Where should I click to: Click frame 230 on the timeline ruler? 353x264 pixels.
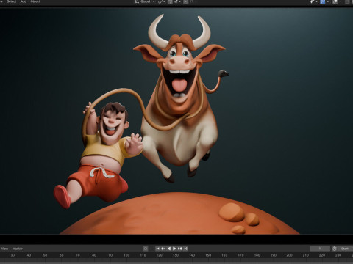tap(338, 255)
